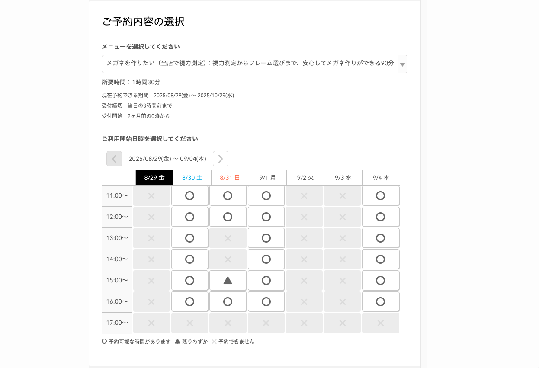Select the 8/30 Saturday date header
The width and height of the screenshot is (539, 368).
pyautogui.click(x=192, y=178)
